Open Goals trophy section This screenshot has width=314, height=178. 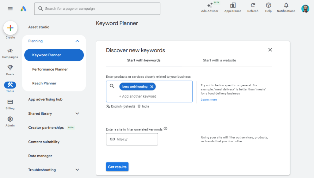[x=10, y=70]
